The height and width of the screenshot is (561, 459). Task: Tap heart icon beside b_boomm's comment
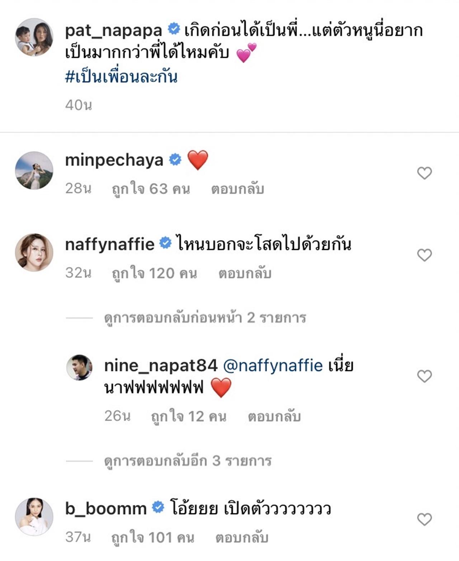(x=424, y=519)
